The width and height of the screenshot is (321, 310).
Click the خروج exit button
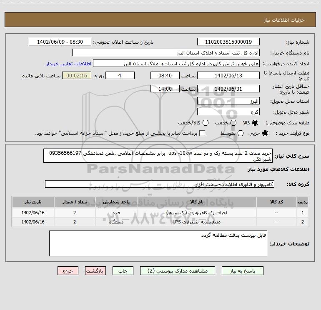[68, 271]
